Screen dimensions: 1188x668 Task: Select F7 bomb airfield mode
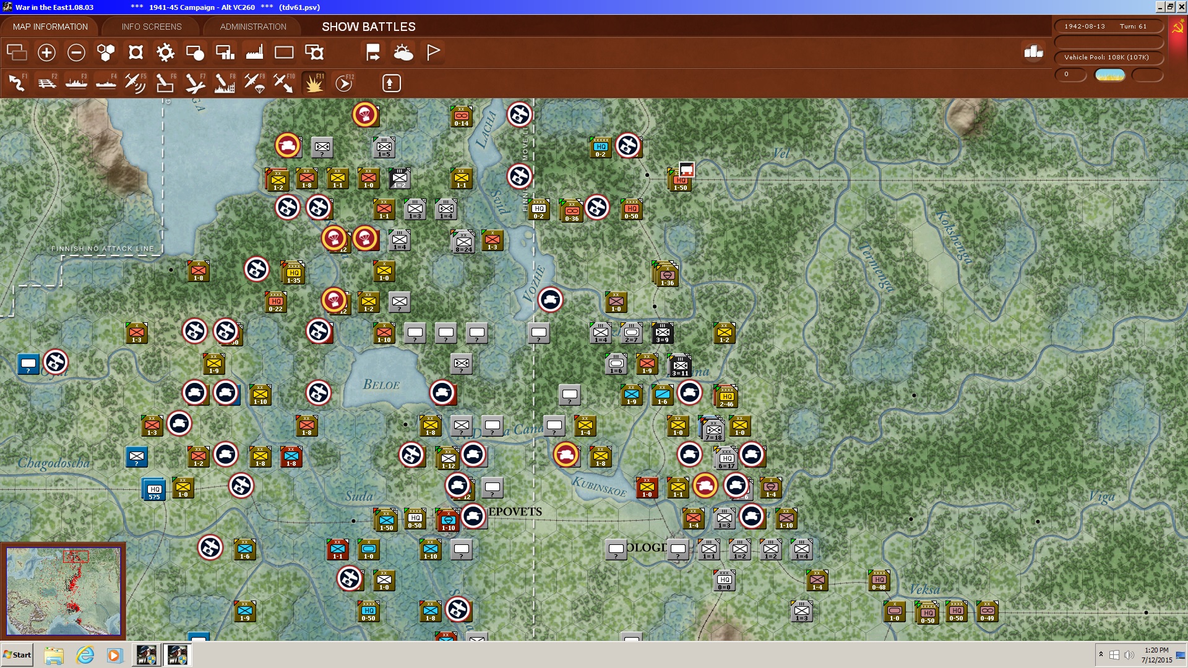pyautogui.click(x=195, y=83)
